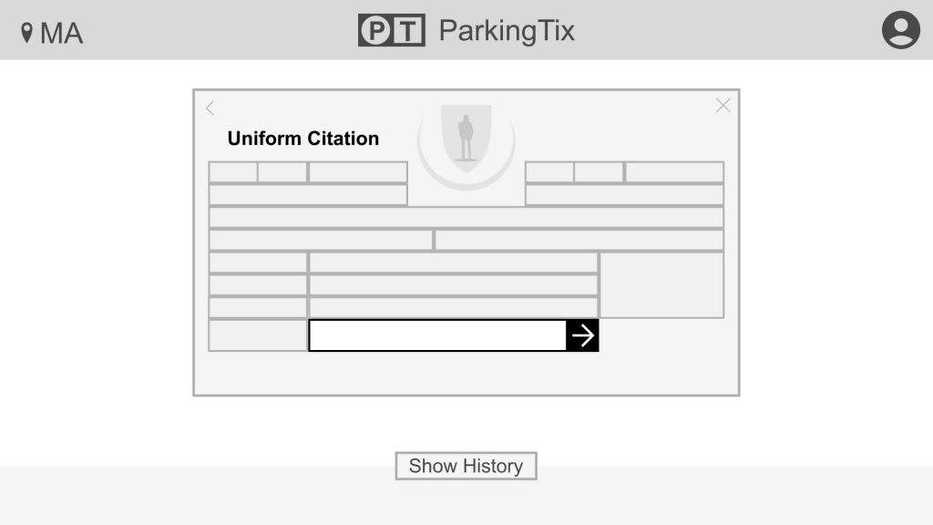Click the state seal emblem
Image resolution: width=933 pixels, height=525 pixels.
click(x=466, y=137)
